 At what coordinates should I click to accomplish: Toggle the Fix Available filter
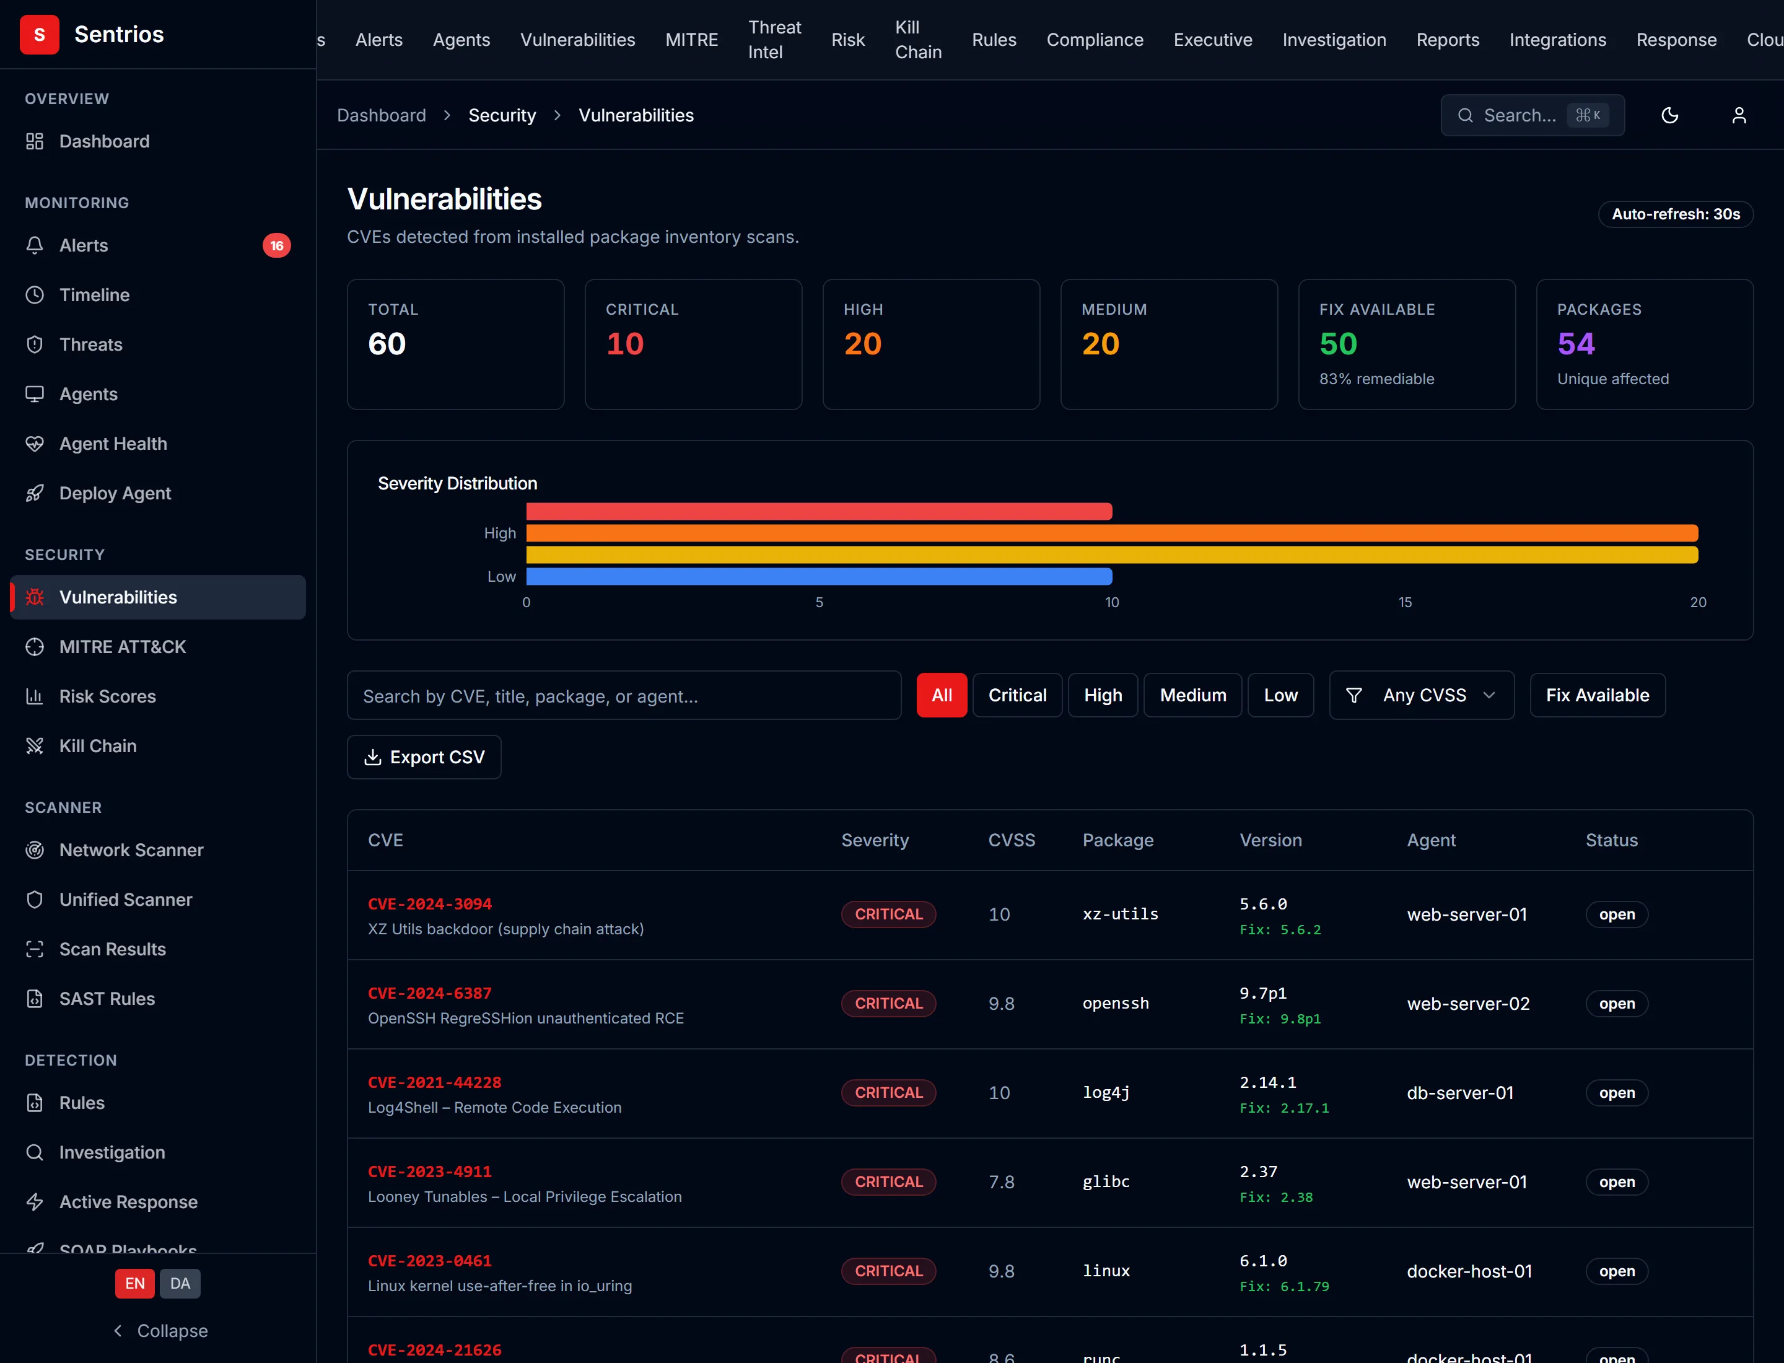[1598, 695]
